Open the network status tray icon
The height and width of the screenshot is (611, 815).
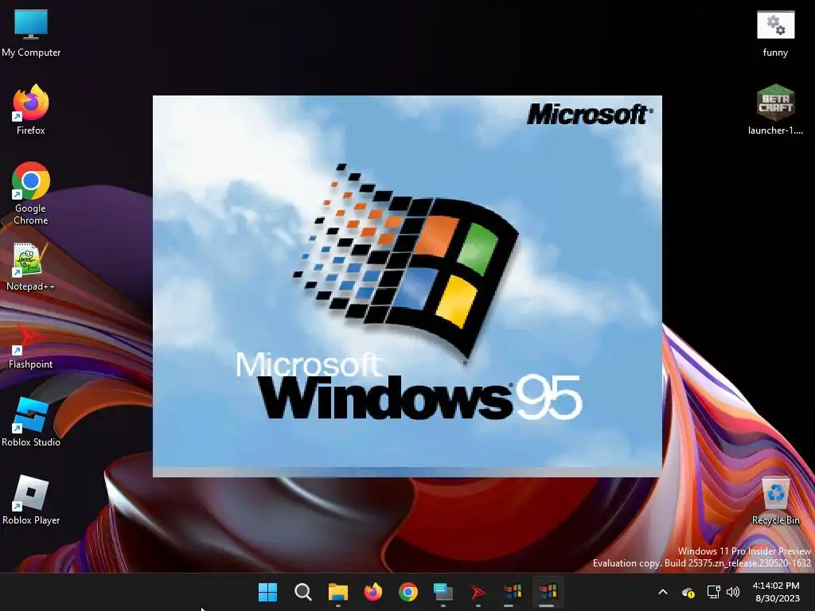click(714, 592)
